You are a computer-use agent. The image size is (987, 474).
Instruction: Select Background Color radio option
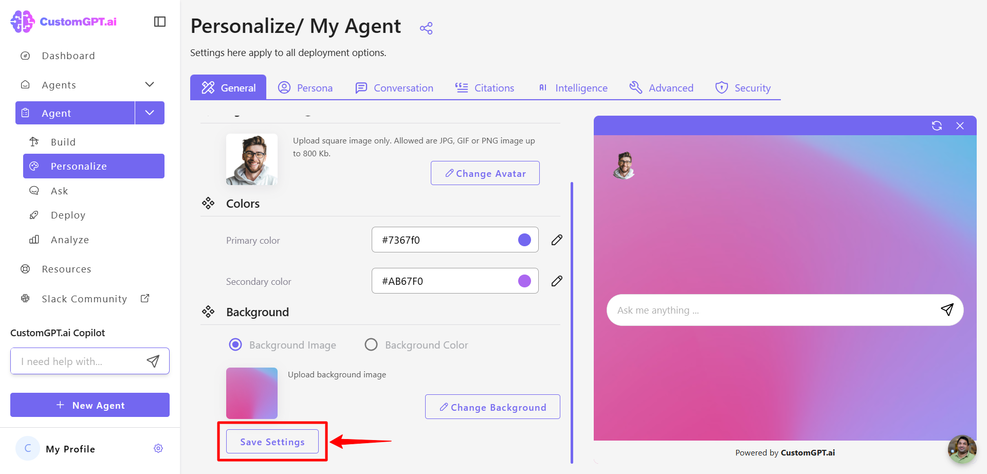pos(371,344)
